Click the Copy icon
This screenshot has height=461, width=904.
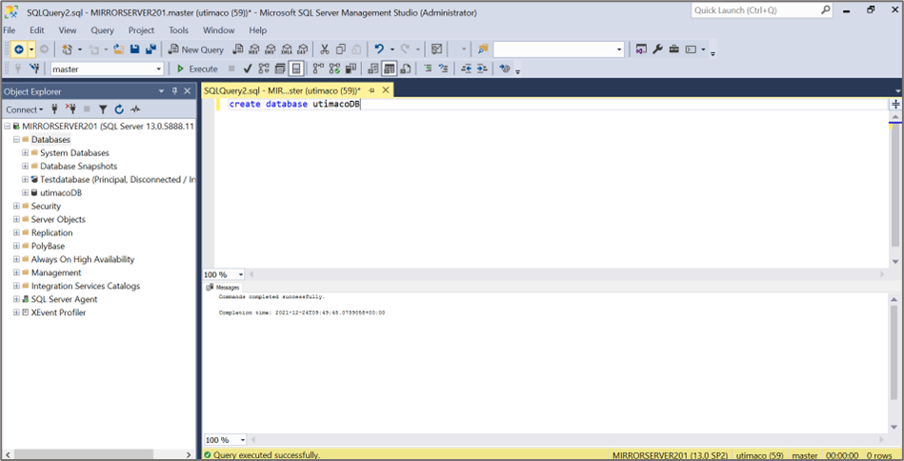(x=341, y=50)
